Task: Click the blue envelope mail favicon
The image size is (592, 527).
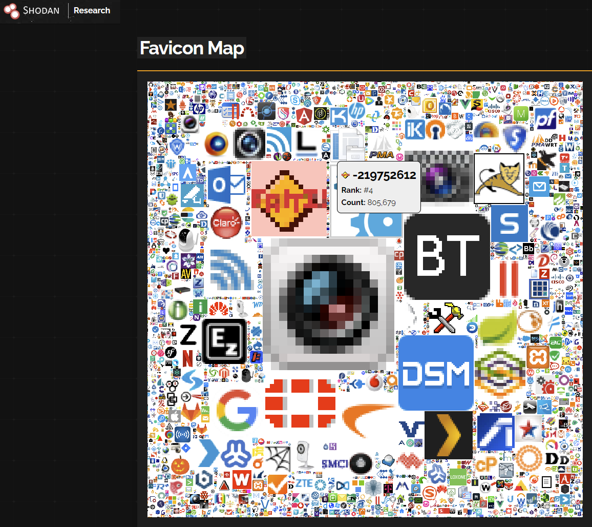Action: (x=539, y=187)
